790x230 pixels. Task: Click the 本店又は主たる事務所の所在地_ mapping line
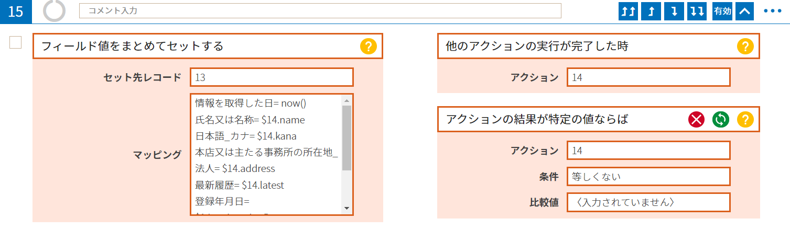click(267, 153)
